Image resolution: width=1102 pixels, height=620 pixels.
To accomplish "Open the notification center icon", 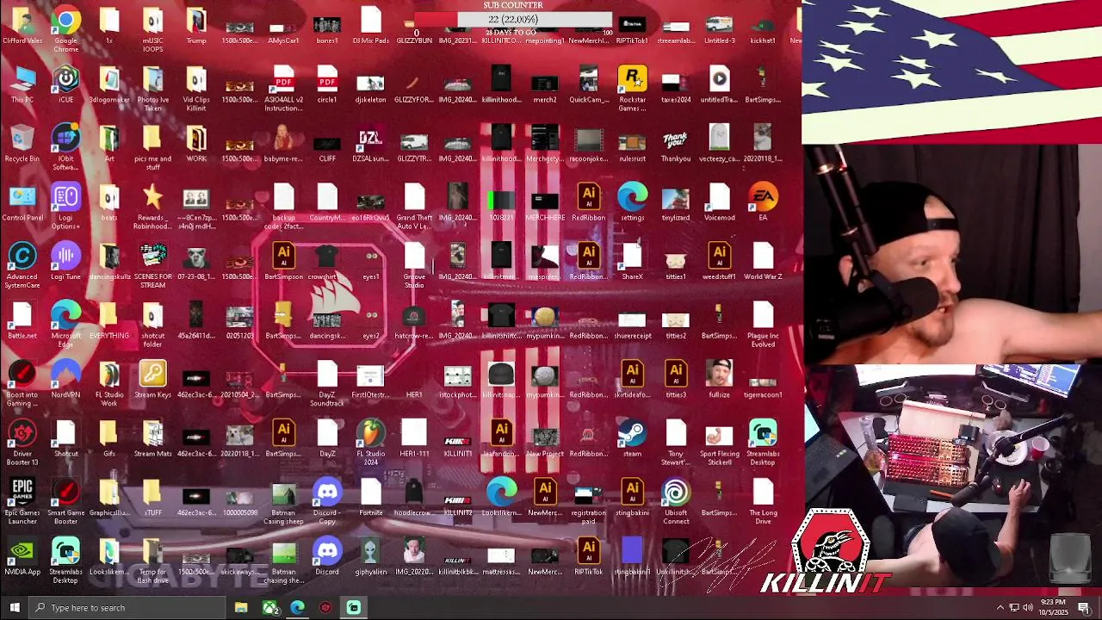I will [x=1084, y=608].
